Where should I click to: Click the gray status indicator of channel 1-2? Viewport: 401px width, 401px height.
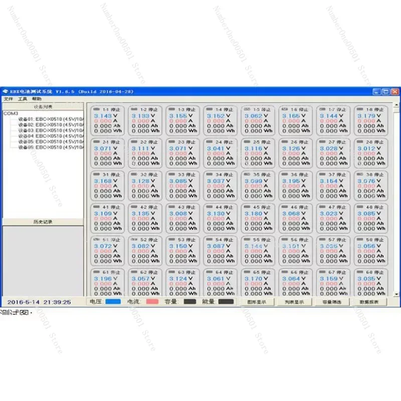(134, 109)
